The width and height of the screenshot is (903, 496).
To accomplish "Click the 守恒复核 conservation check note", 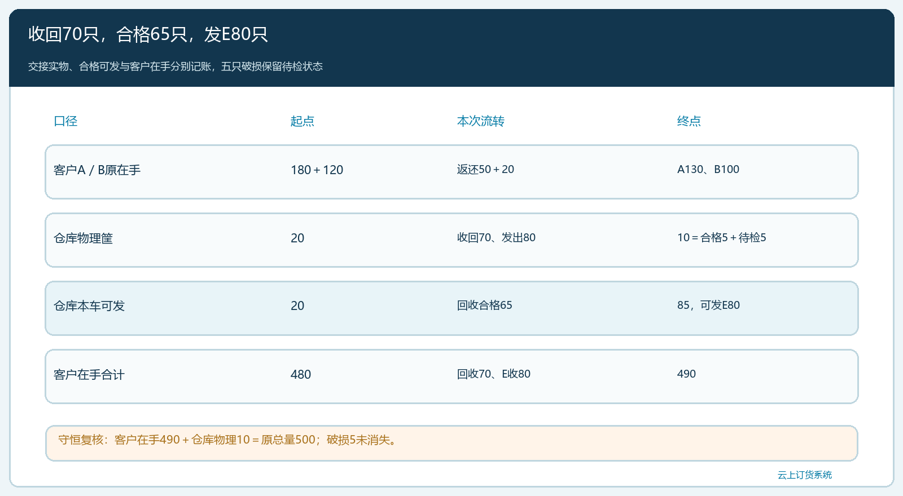I will [451, 444].
